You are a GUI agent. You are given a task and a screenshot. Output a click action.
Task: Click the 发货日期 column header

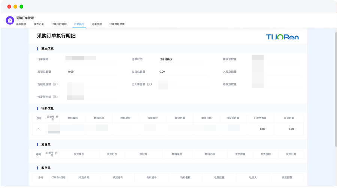click(x=291, y=154)
